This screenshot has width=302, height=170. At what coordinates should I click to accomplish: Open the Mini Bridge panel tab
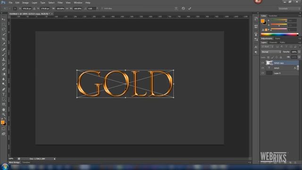coord(14,162)
